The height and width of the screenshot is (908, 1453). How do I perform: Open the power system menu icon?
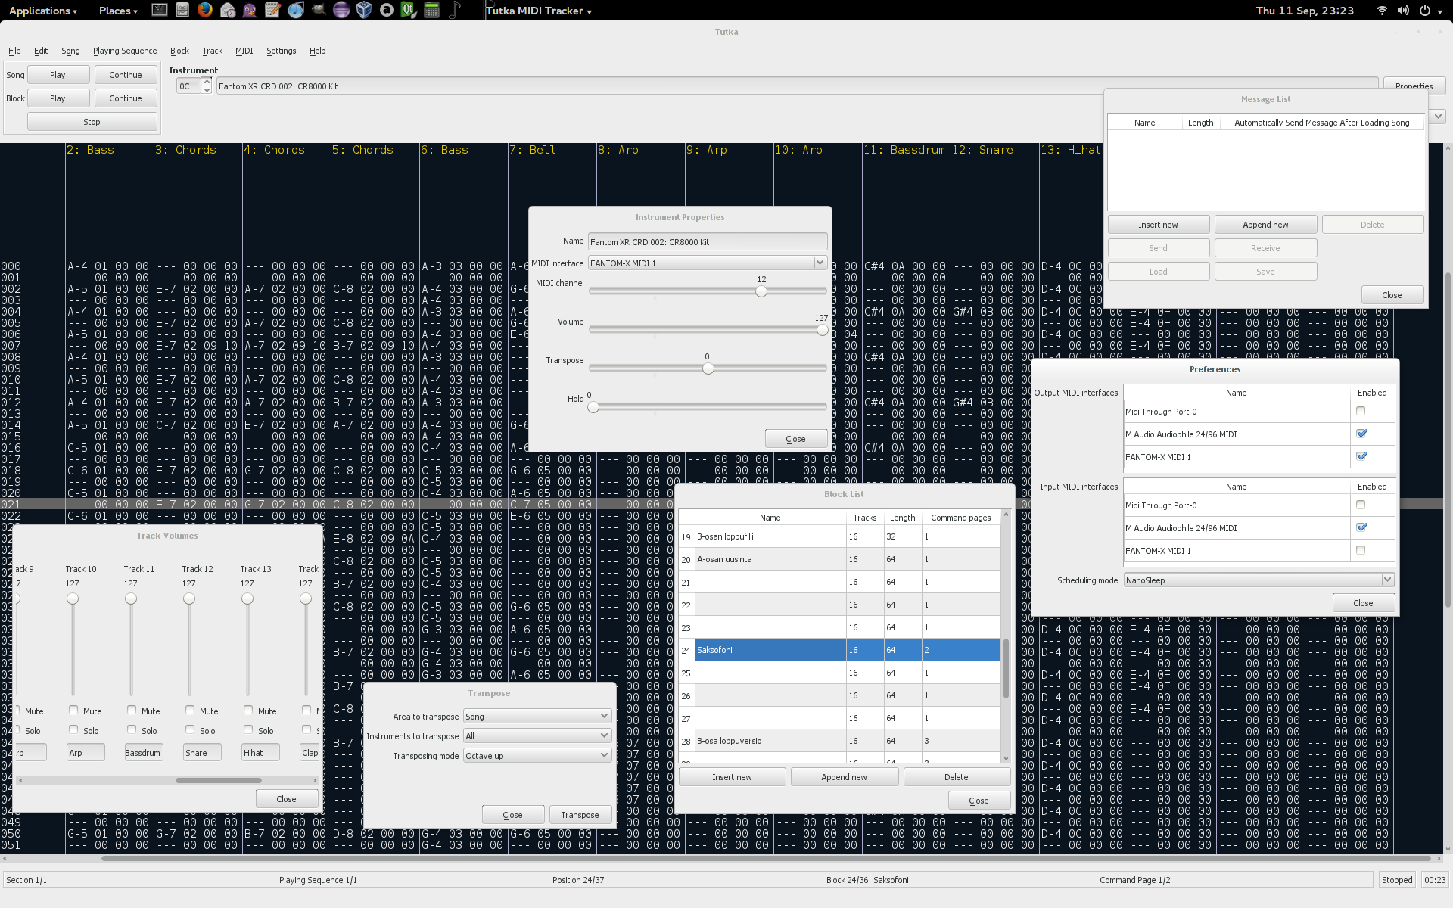(1424, 11)
